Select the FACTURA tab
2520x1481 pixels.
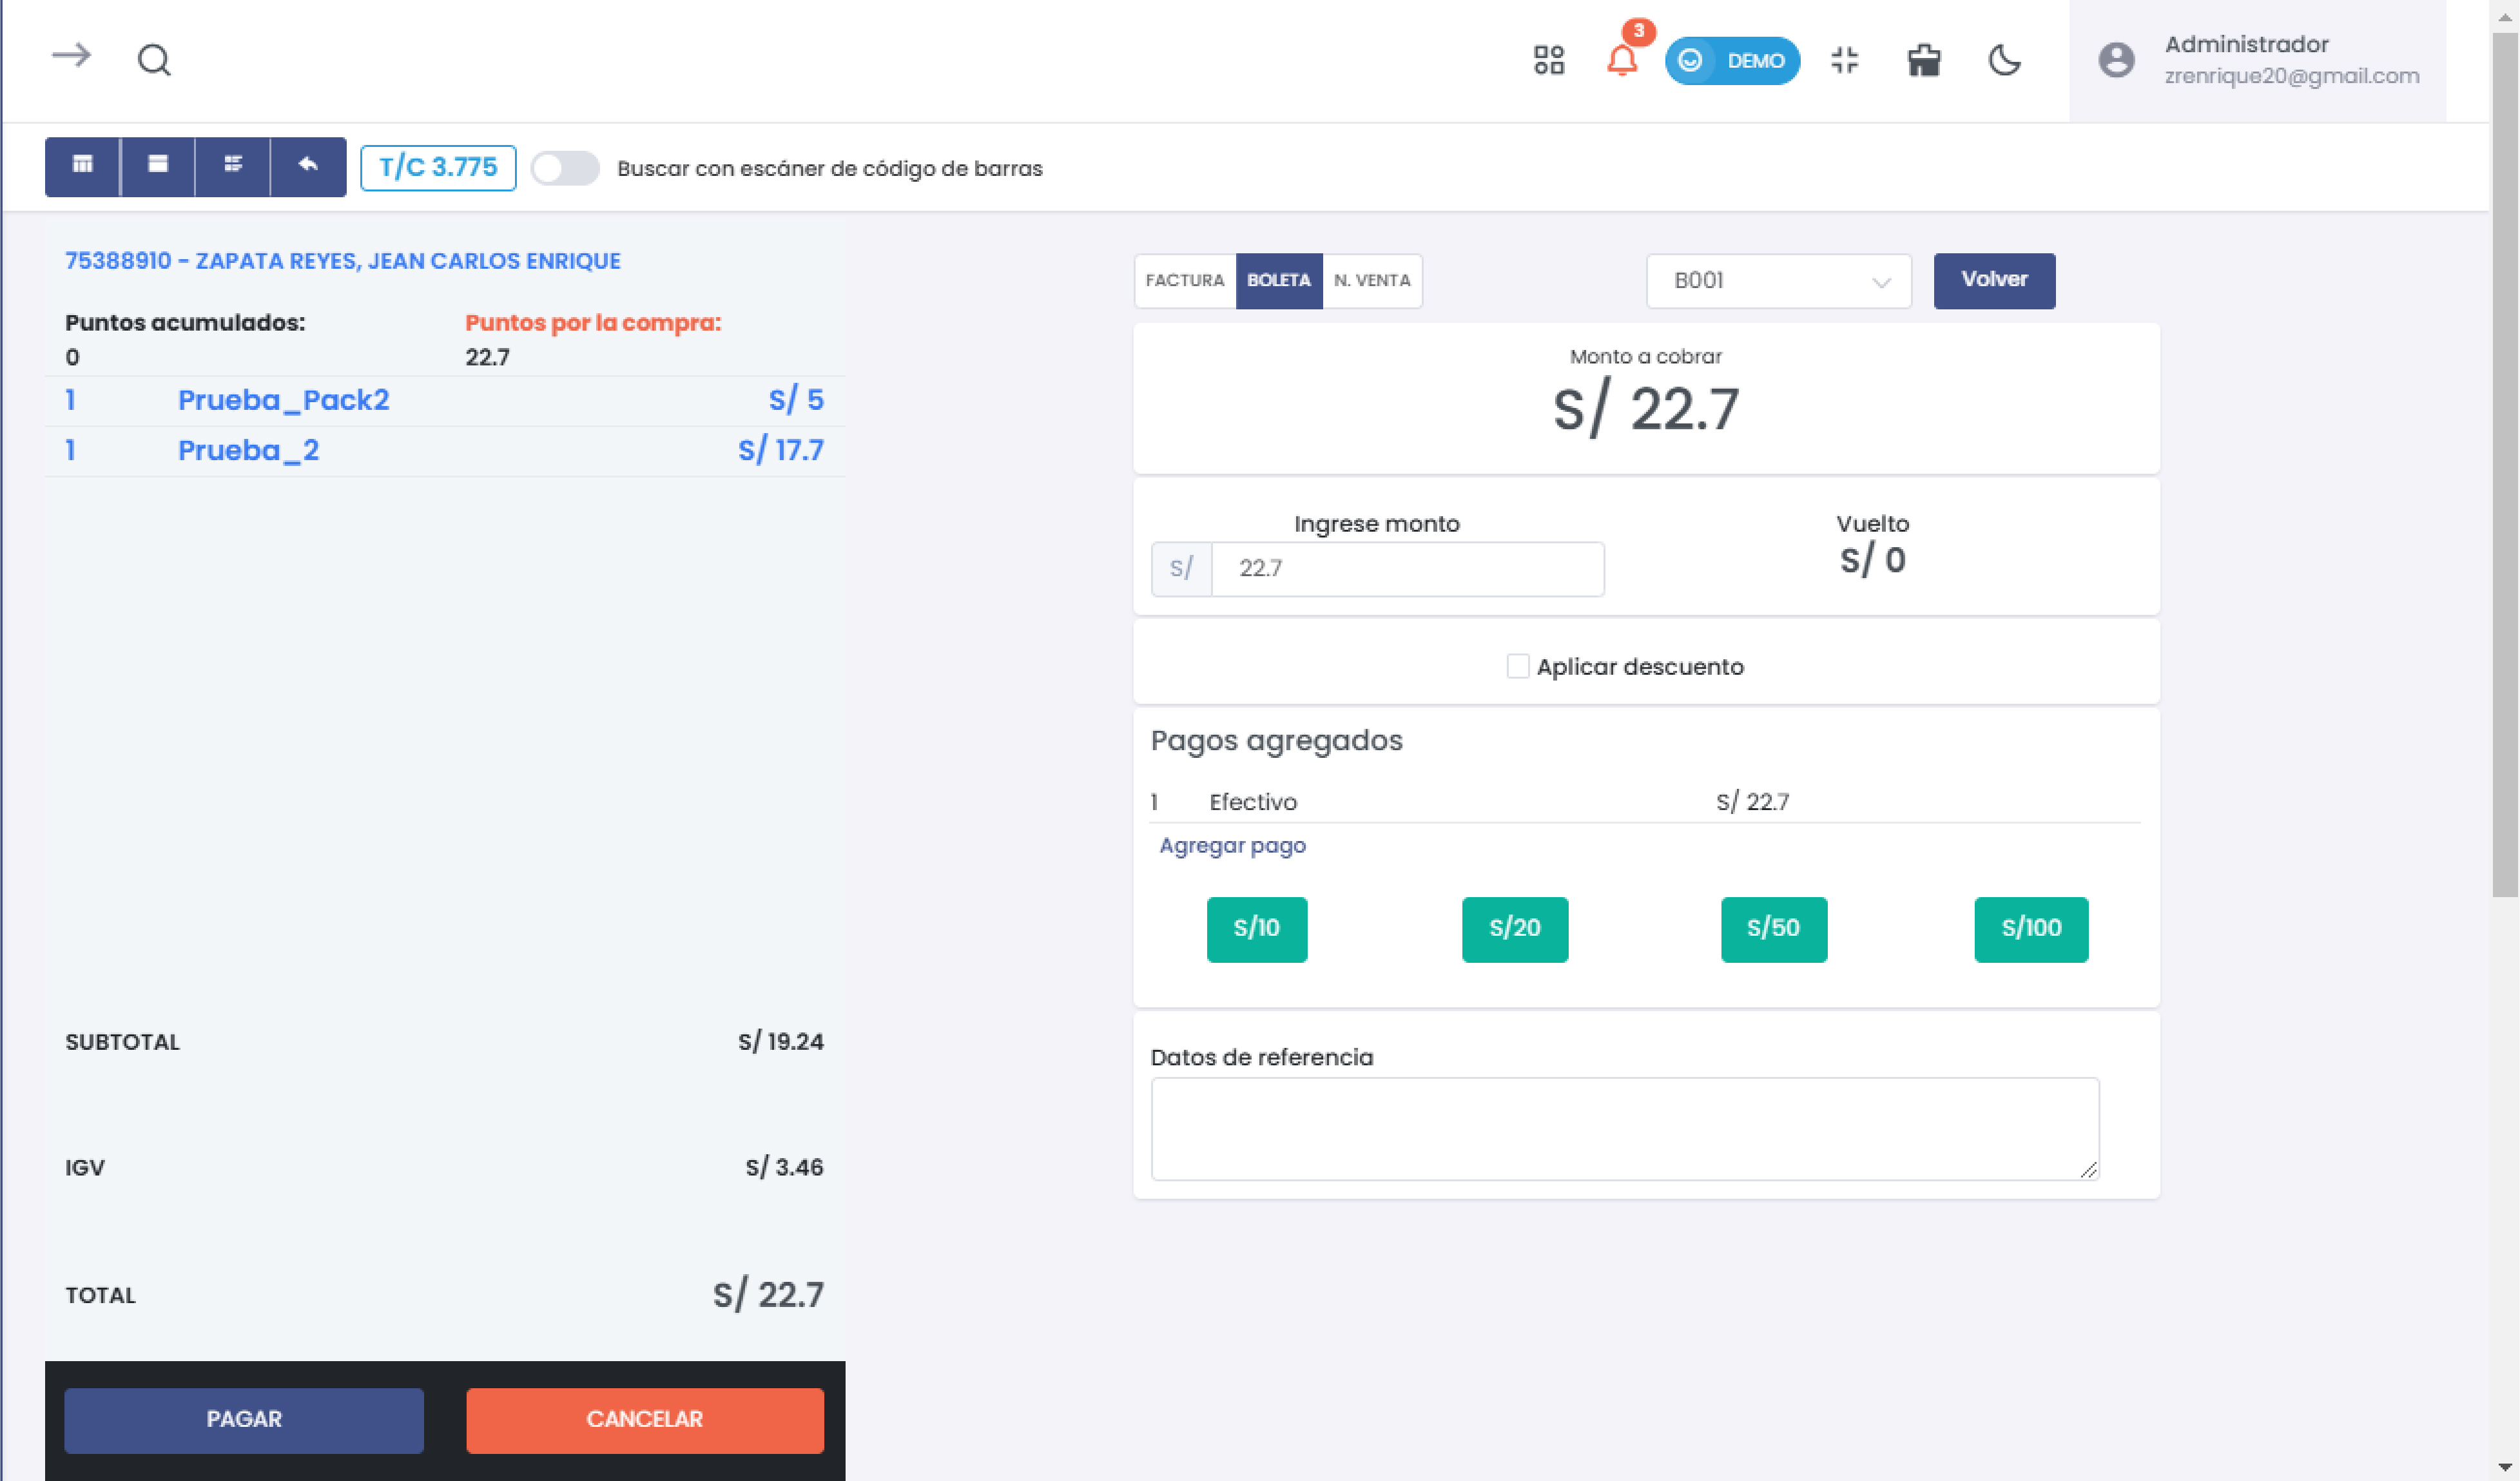coord(1184,281)
